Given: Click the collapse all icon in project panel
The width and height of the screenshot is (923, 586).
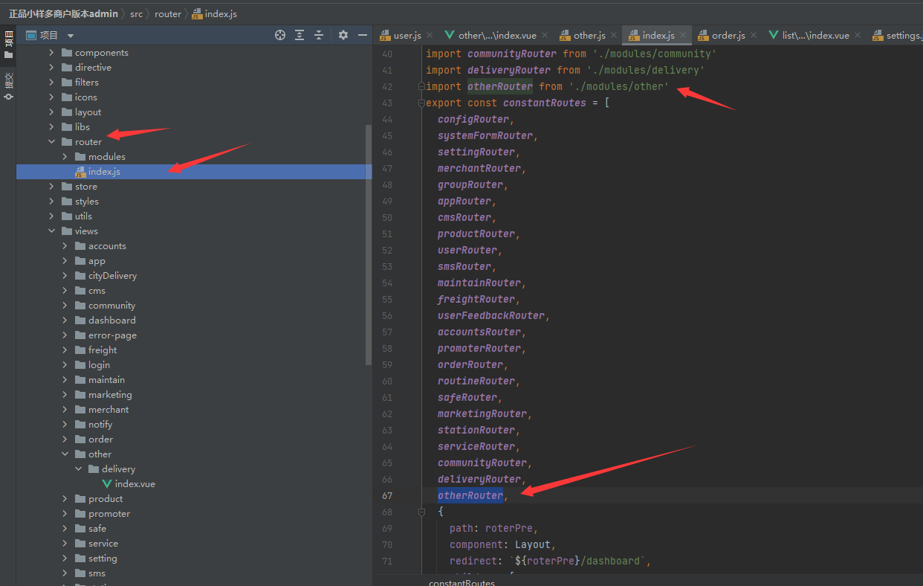Looking at the screenshot, I should [x=319, y=35].
